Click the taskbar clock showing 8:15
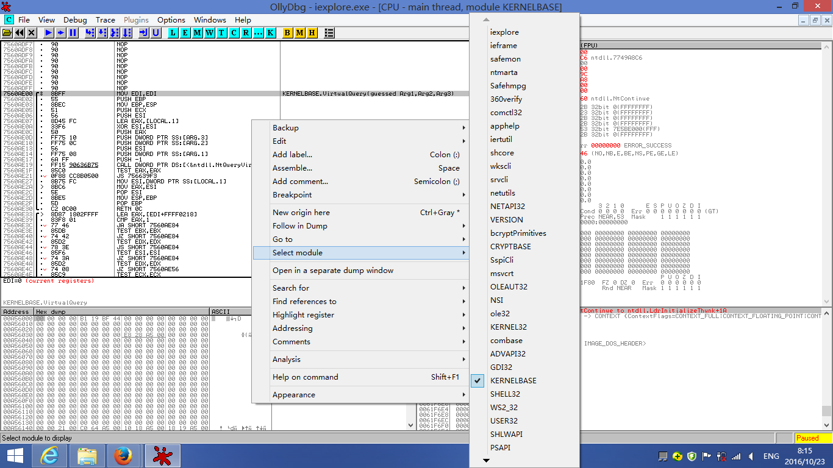This screenshot has height=468, width=833. (805, 456)
